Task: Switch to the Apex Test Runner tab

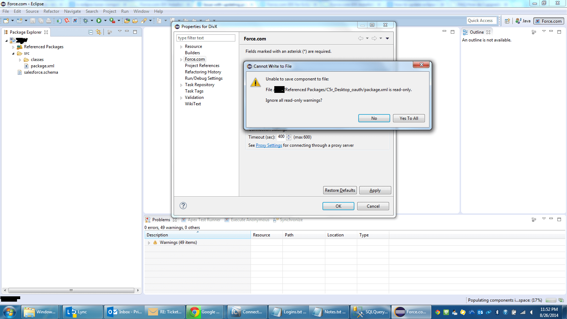Action: coord(204,220)
